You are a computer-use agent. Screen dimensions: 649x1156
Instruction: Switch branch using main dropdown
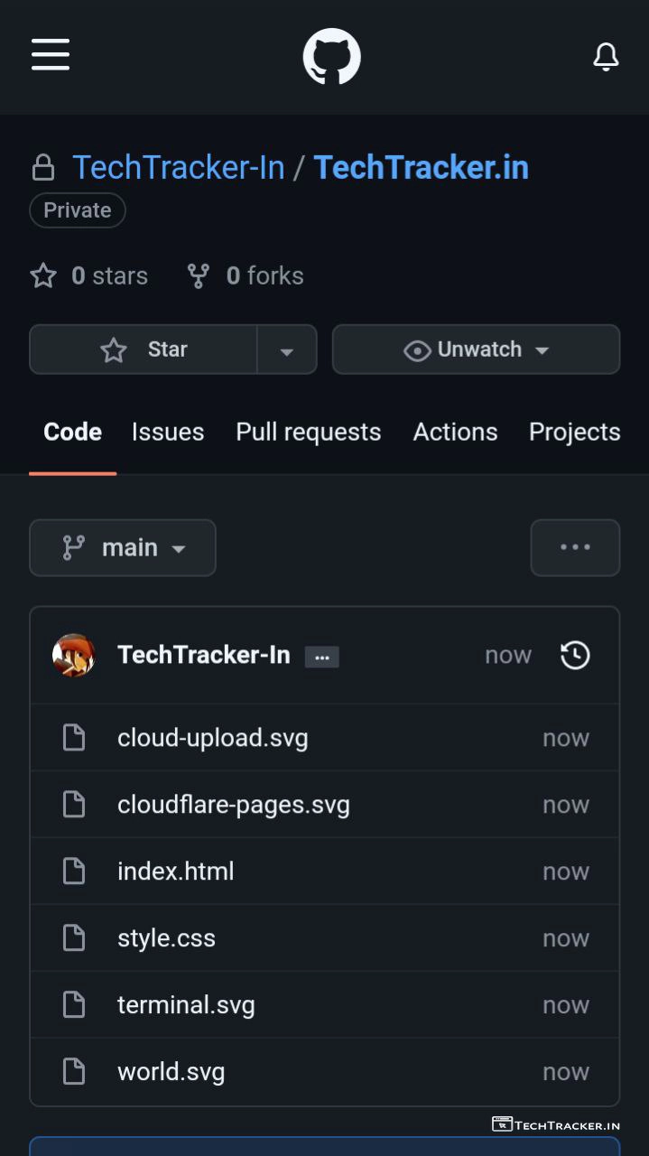point(123,547)
